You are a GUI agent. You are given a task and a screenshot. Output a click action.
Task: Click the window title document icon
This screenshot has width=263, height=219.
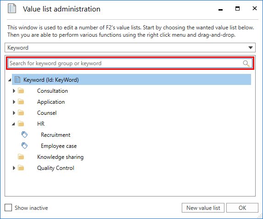pyautogui.click(x=12, y=8)
